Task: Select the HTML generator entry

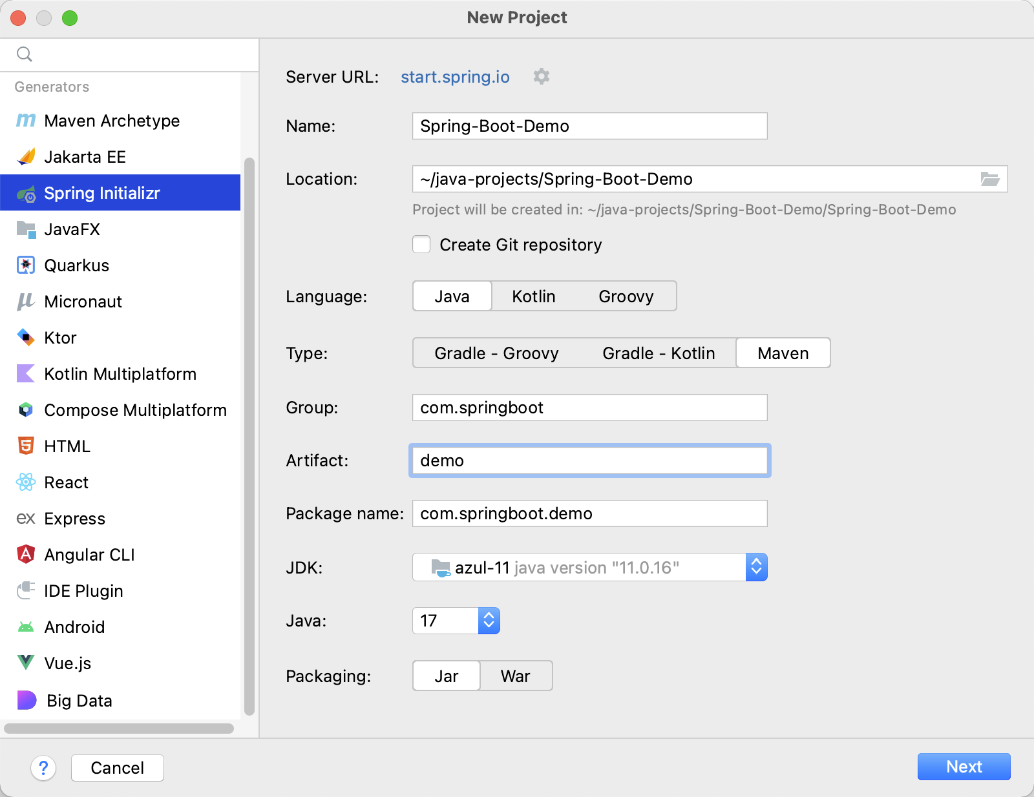Action: 120,446
